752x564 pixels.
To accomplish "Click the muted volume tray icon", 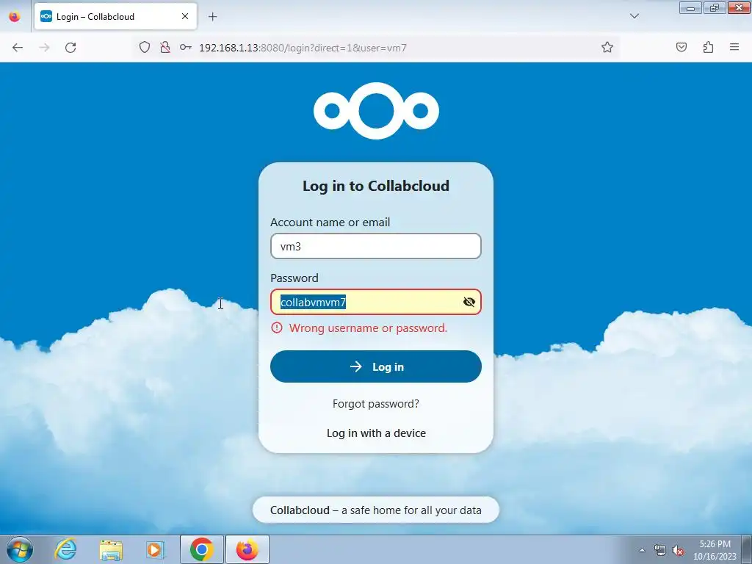I will point(678,550).
